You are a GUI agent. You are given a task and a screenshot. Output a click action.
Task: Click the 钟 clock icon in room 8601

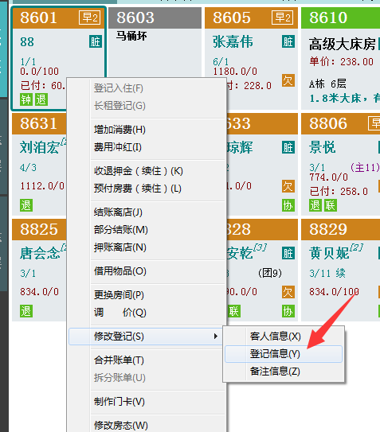coord(26,99)
